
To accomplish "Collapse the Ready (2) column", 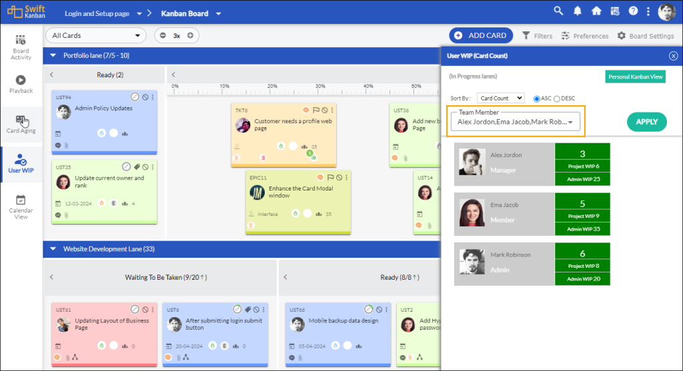I will (52, 75).
